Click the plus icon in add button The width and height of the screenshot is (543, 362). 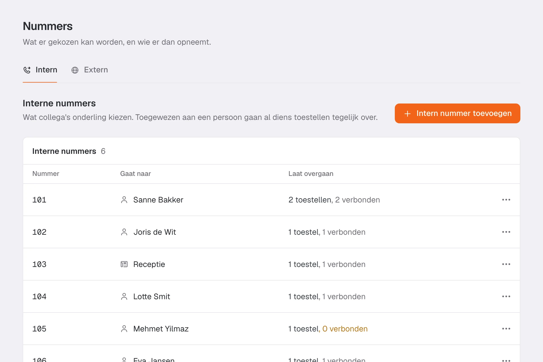point(408,114)
